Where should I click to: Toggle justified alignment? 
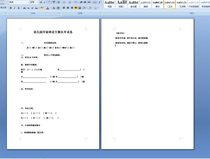pyautogui.click(x=76, y=8)
